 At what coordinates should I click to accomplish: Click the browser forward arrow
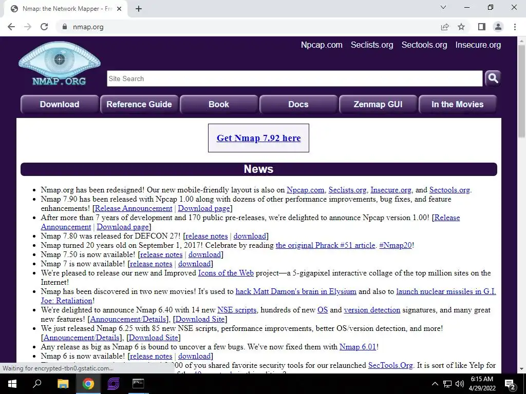28,27
